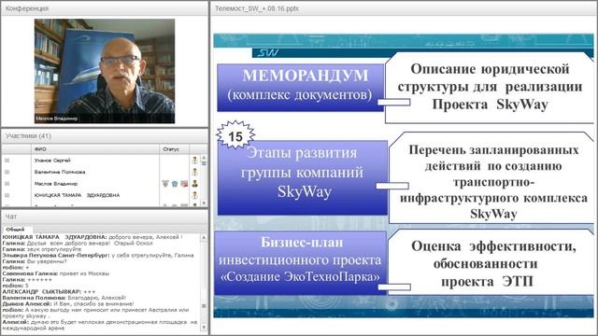Click participants list scroll-down arrow

204,203
